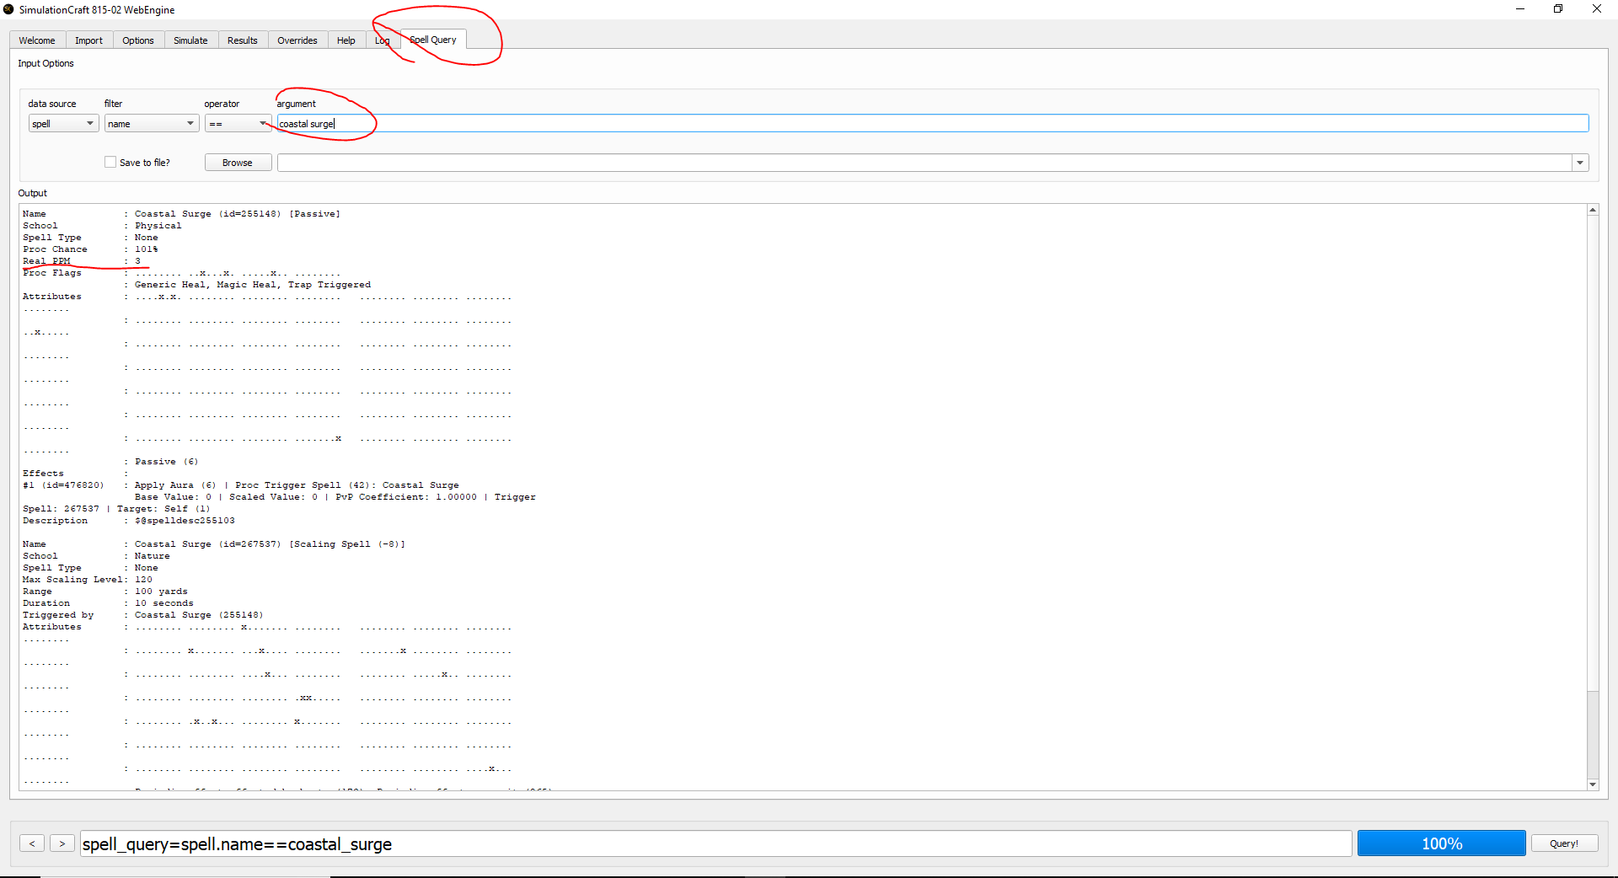Image resolution: width=1618 pixels, height=878 pixels.
Task: Click the back arrow history button
Action: point(32,843)
